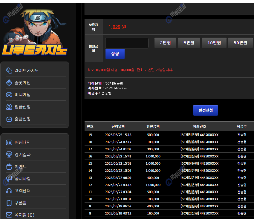This screenshot has width=254, height=219.
Task: Click the customer center headset icon
Action: point(9,191)
